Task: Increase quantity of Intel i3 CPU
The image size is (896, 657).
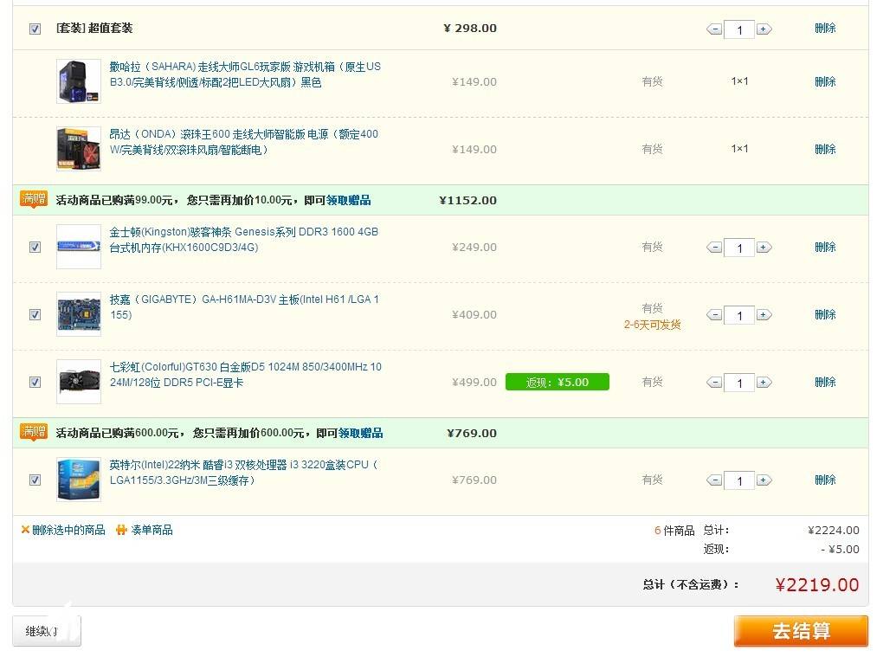Action: tap(764, 480)
